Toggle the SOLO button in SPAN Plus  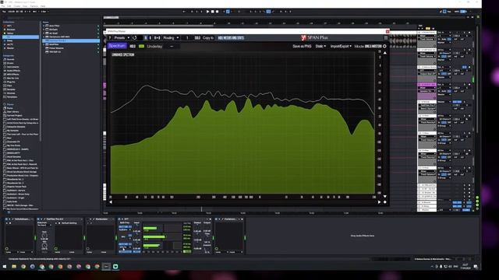(x=197, y=38)
